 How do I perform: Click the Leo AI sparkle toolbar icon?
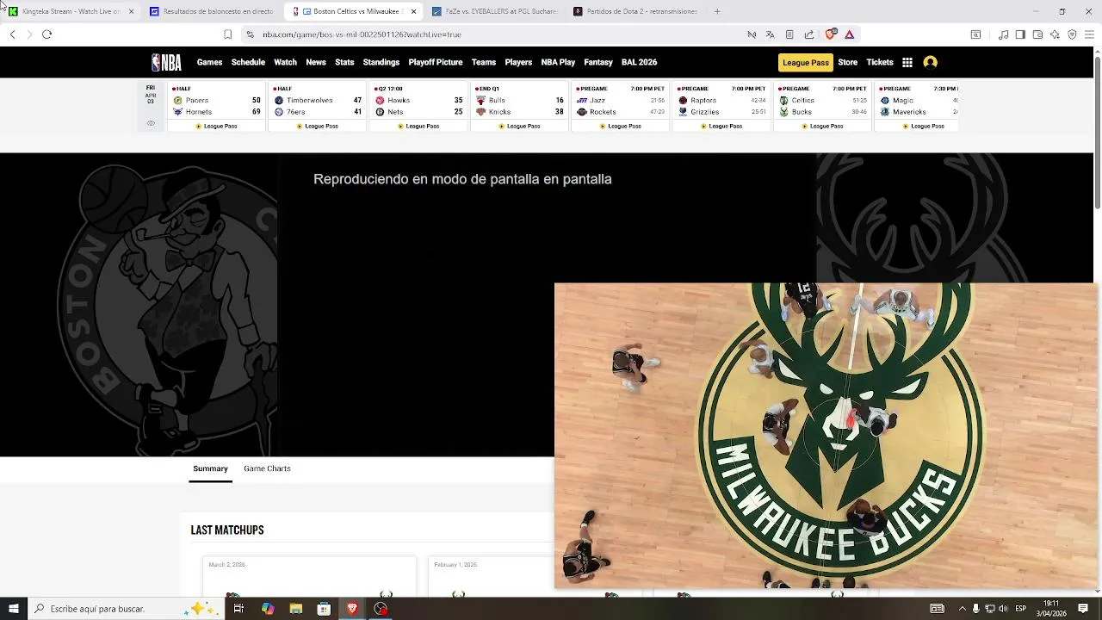click(x=1055, y=34)
